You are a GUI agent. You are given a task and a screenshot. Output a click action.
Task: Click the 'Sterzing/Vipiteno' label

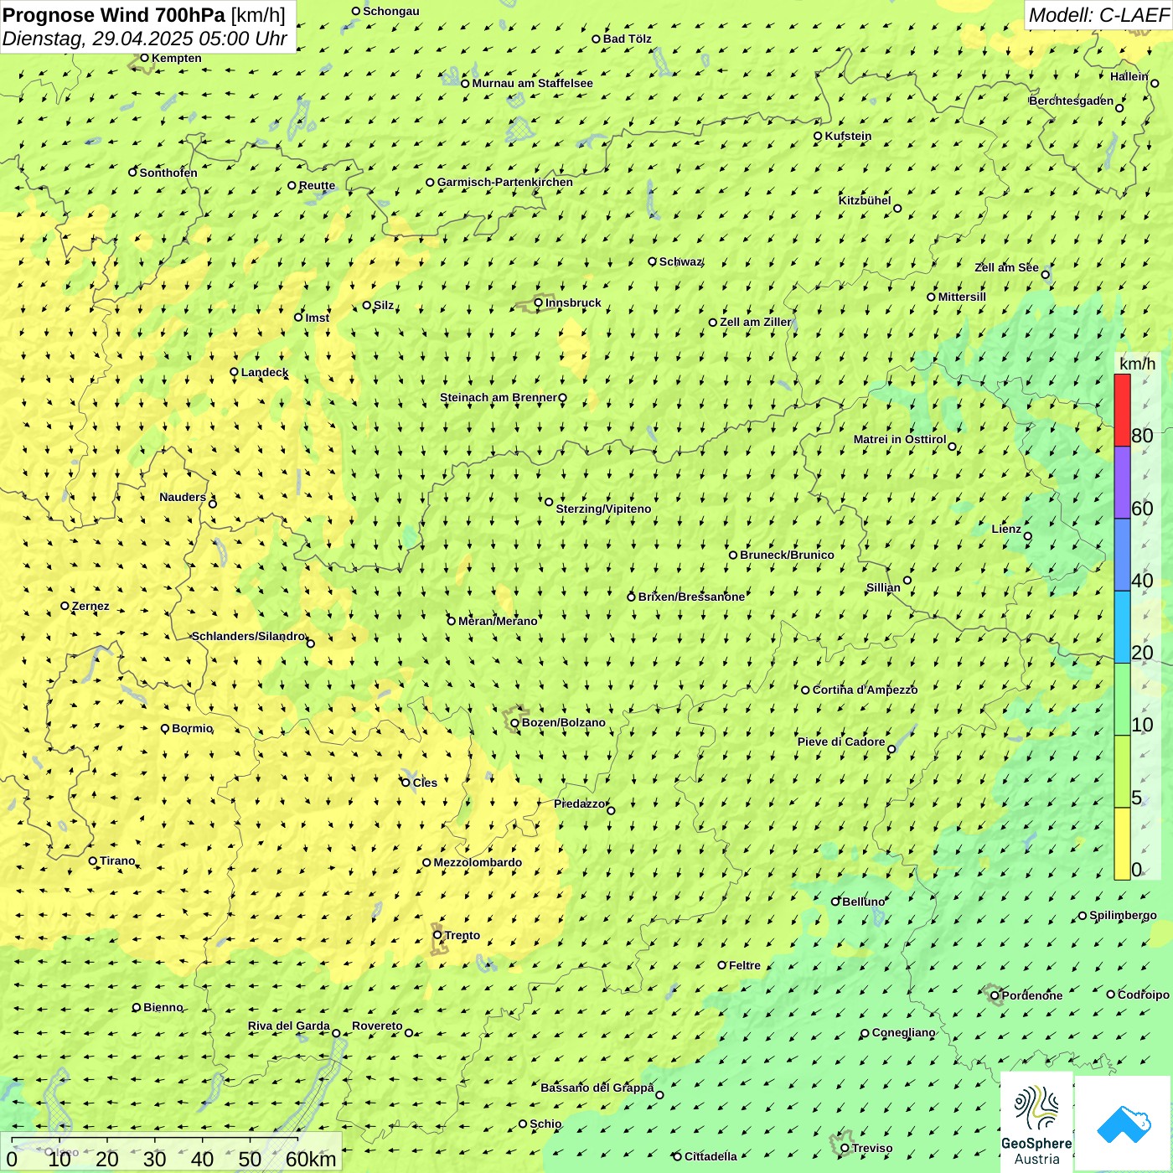[x=603, y=509]
